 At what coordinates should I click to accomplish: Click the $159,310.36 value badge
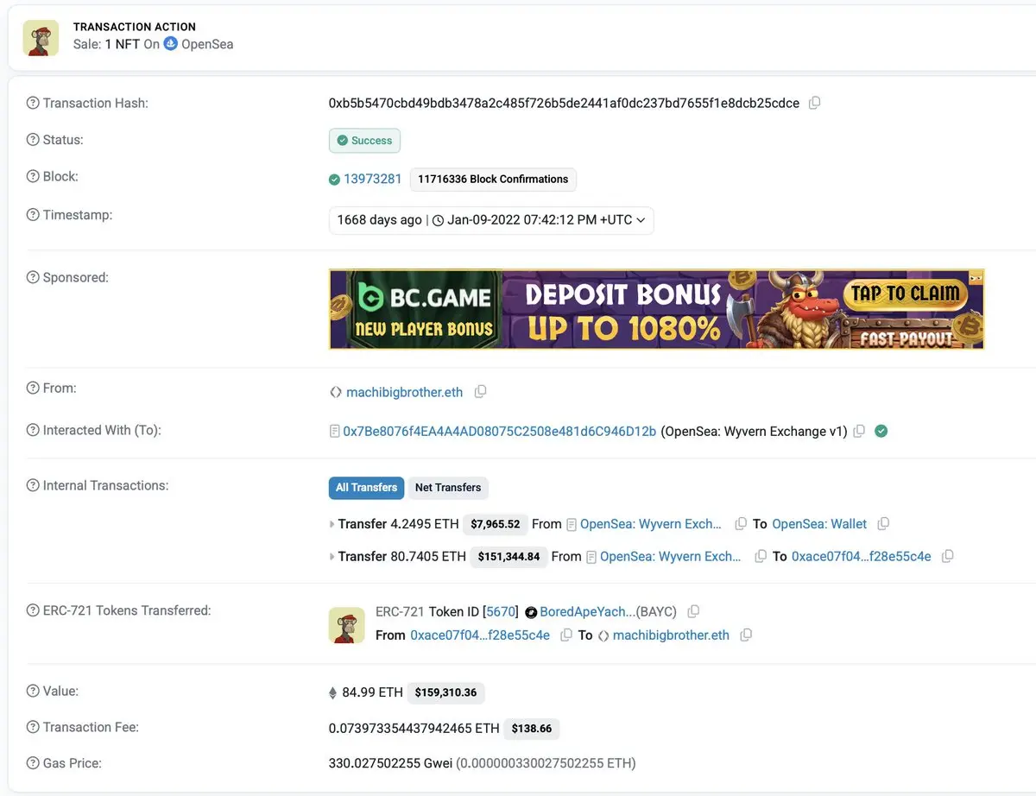click(x=446, y=692)
